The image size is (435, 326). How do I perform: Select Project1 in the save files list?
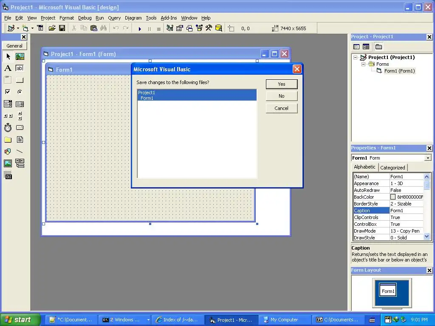(197, 92)
